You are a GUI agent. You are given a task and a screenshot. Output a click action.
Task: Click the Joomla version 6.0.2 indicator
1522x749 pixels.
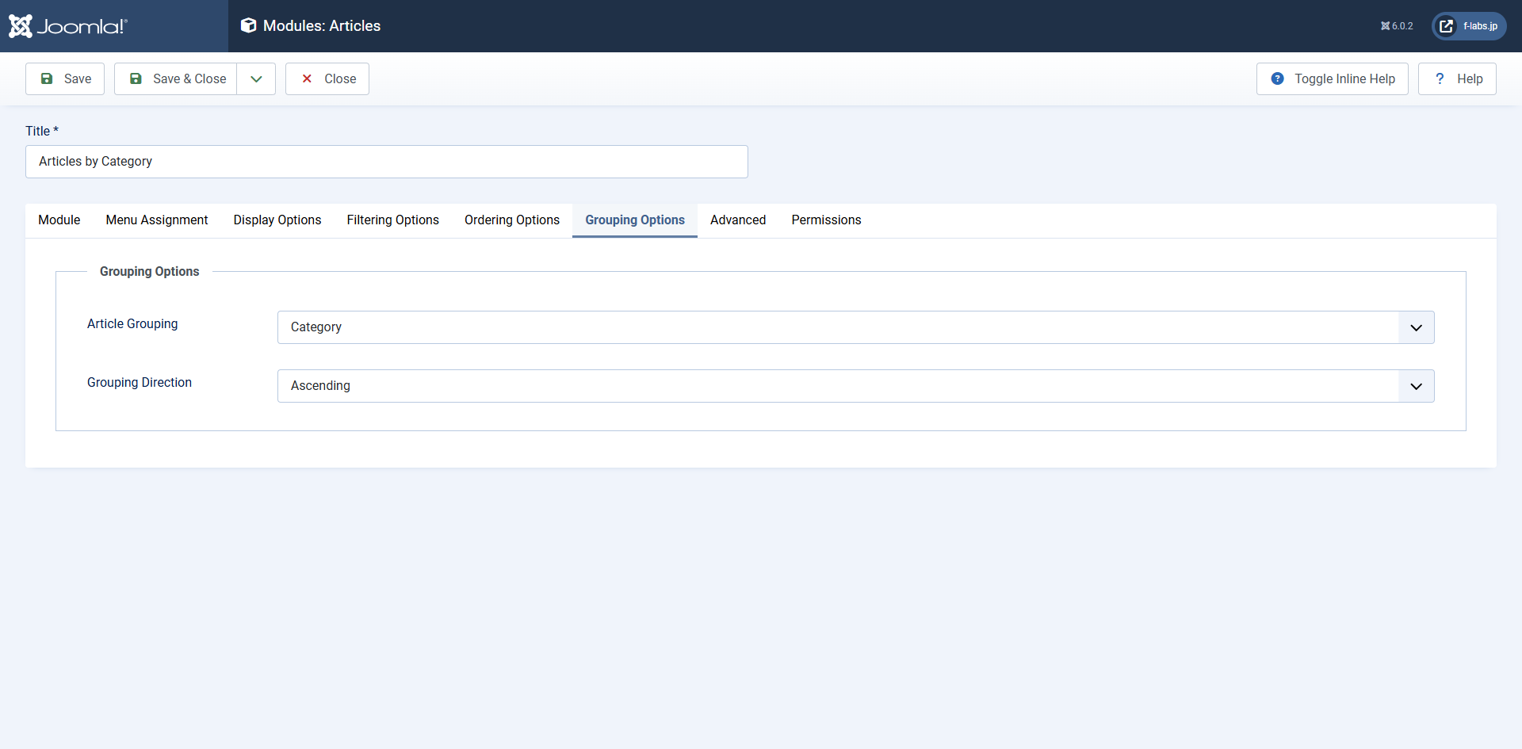click(x=1396, y=25)
